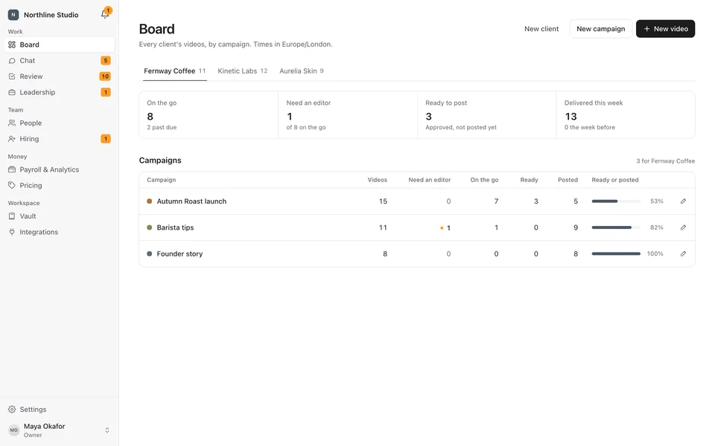Screen dimensions: 715x446
Task: Click the Hiring badge showing 1
Action: [105, 139]
